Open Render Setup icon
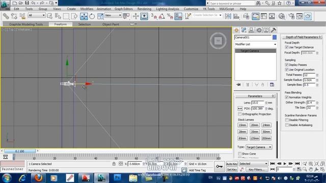 (x=291, y=16)
